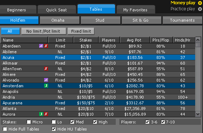The image size is (203, 133).
Task: Click the scrollbar thumb in table list
Action: click(198, 45)
